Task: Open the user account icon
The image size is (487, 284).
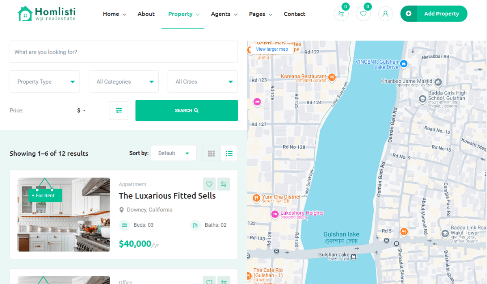Action: [386, 14]
